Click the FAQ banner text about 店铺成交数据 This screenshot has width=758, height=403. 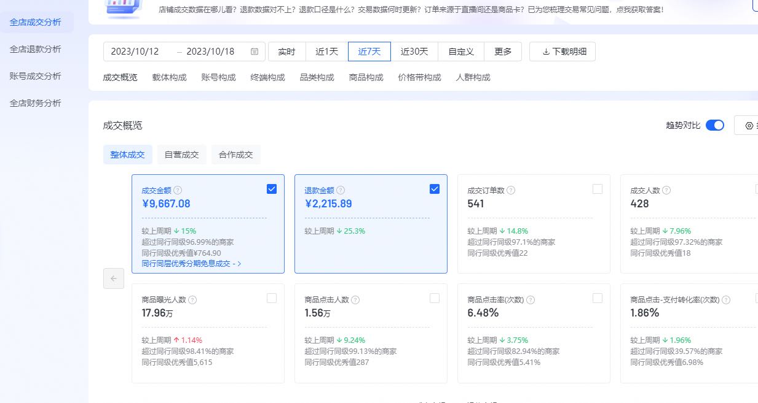411,10
